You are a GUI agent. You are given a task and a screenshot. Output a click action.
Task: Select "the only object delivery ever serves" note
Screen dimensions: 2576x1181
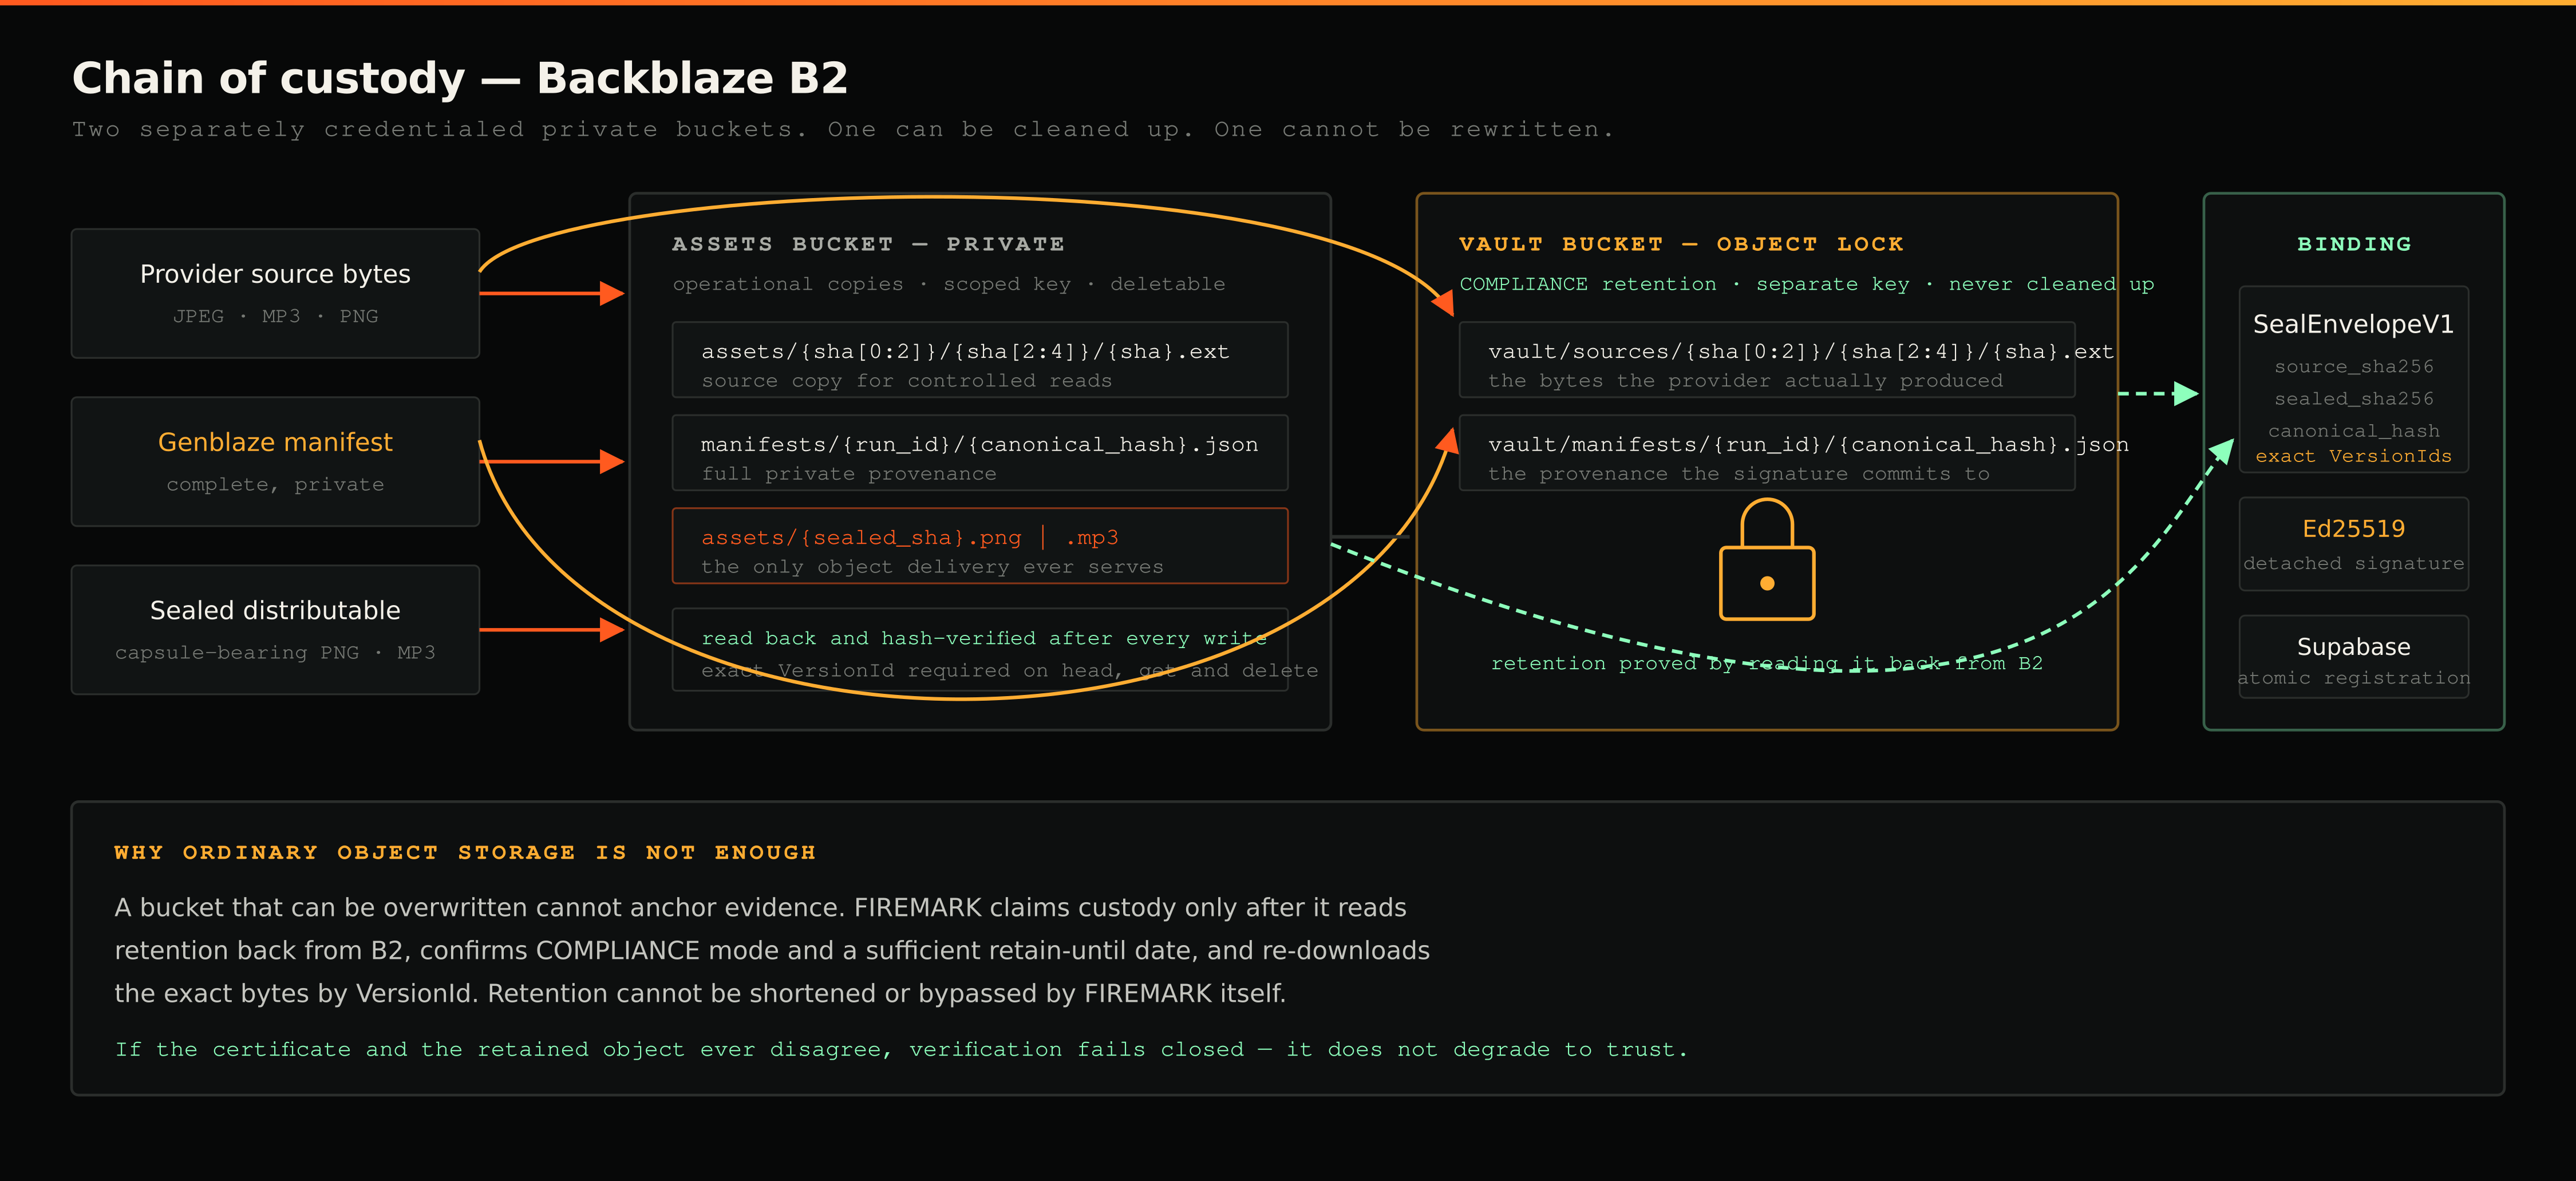(x=932, y=567)
